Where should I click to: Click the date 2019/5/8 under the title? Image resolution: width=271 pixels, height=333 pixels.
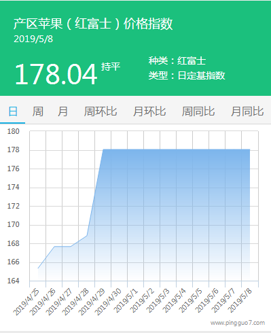(x=33, y=39)
